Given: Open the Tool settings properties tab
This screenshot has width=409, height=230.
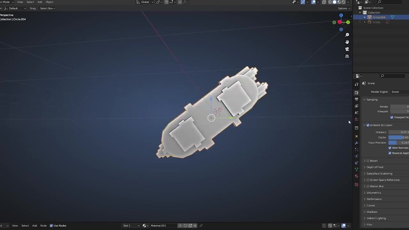Looking at the screenshot, I should [x=357, y=84].
